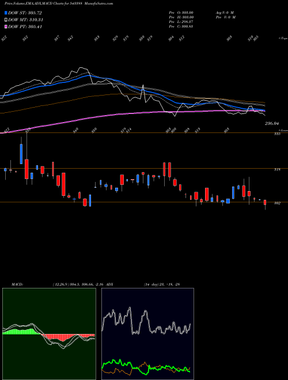Select the 'DOW PT: 305.41' legend text
The image size is (288, 380).
tap(25, 26)
